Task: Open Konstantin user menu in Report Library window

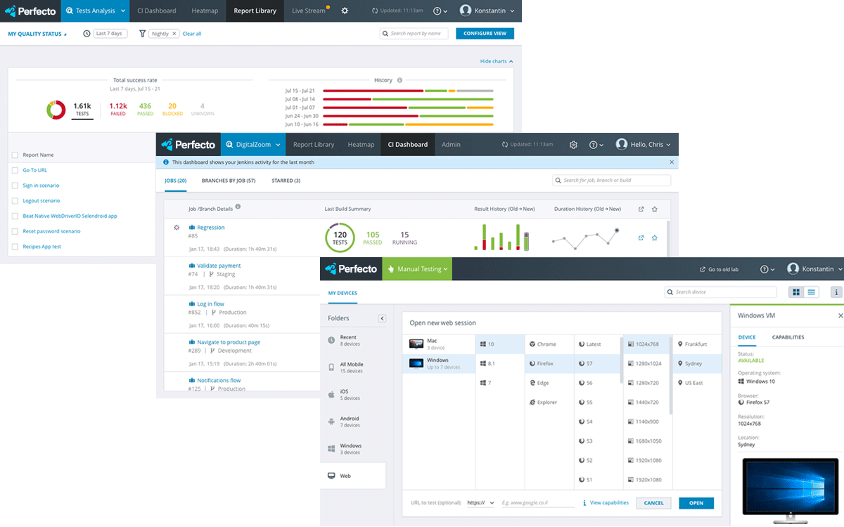Action: 487,11
